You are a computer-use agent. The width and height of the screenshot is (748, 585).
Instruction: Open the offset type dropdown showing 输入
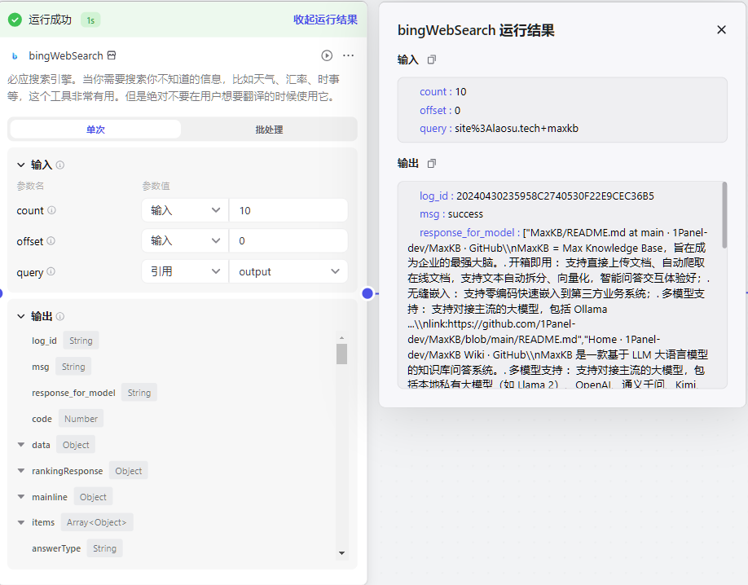tap(185, 240)
